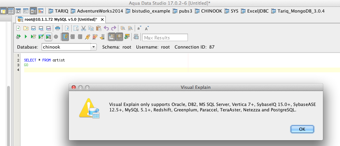Open the CHINOOK server shortcut
This screenshot has height=146, width=340.
pos(208,11)
